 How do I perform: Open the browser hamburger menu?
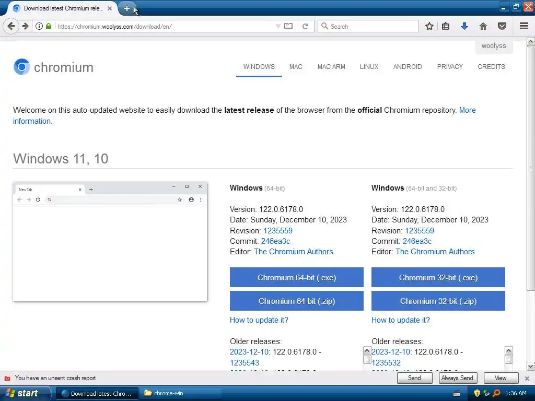tap(524, 26)
